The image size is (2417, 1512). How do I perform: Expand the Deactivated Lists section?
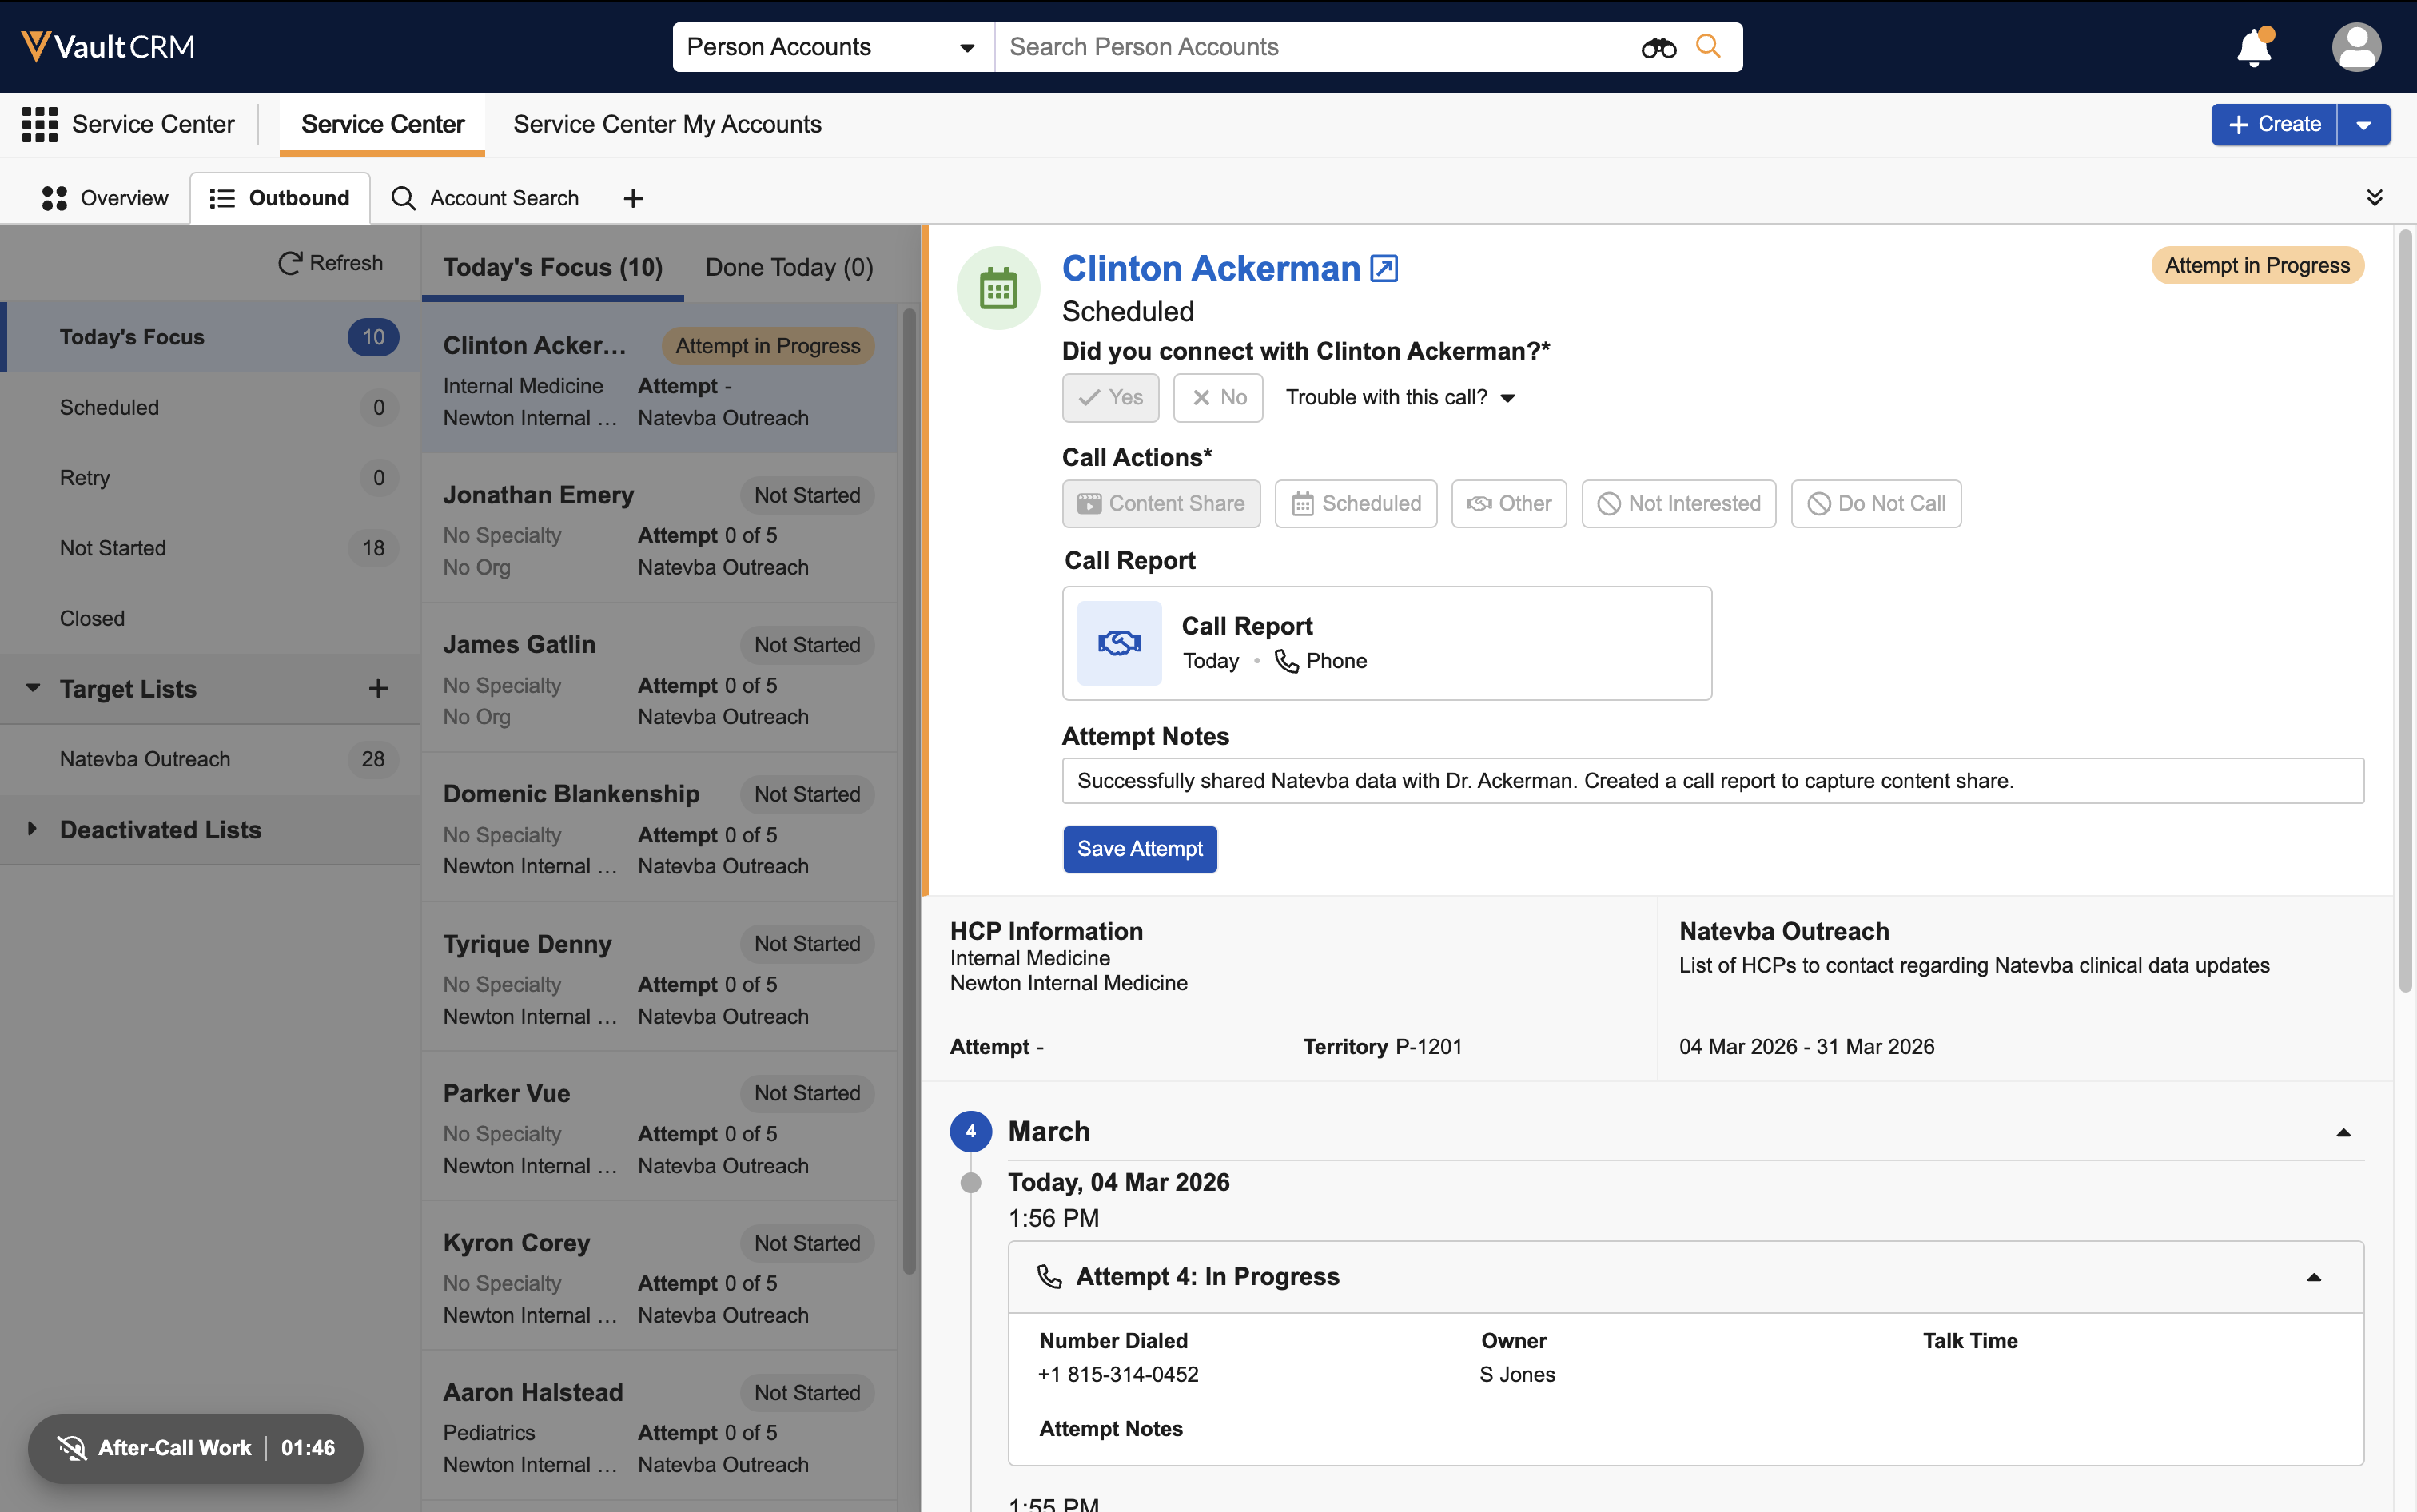pyautogui.click(x=33, y=829)
